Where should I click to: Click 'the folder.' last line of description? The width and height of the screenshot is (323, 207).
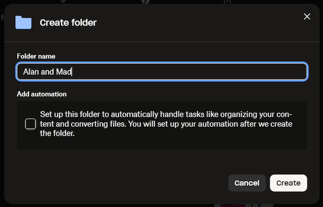pyautogui.click(x=57, y=133)
